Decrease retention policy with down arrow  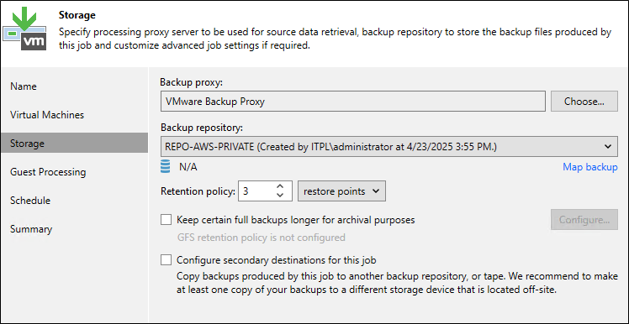[x=280, y=195]
